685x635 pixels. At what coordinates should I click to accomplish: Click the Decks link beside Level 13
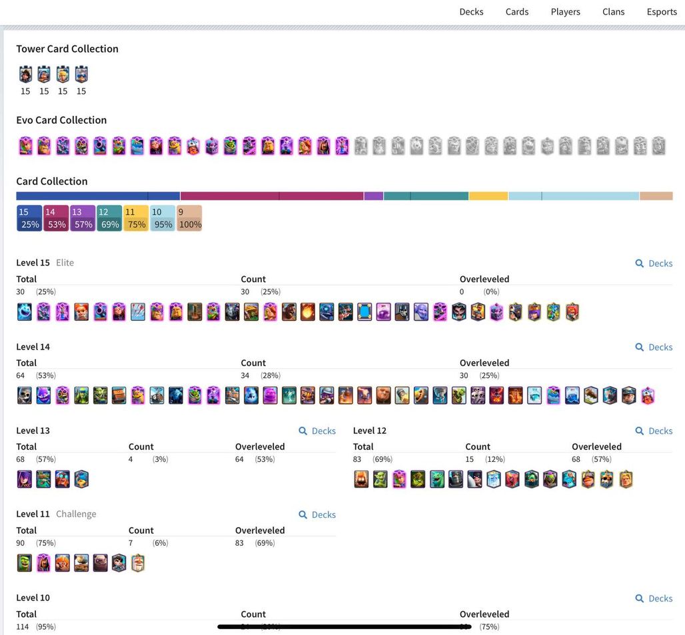click(317, 431)
